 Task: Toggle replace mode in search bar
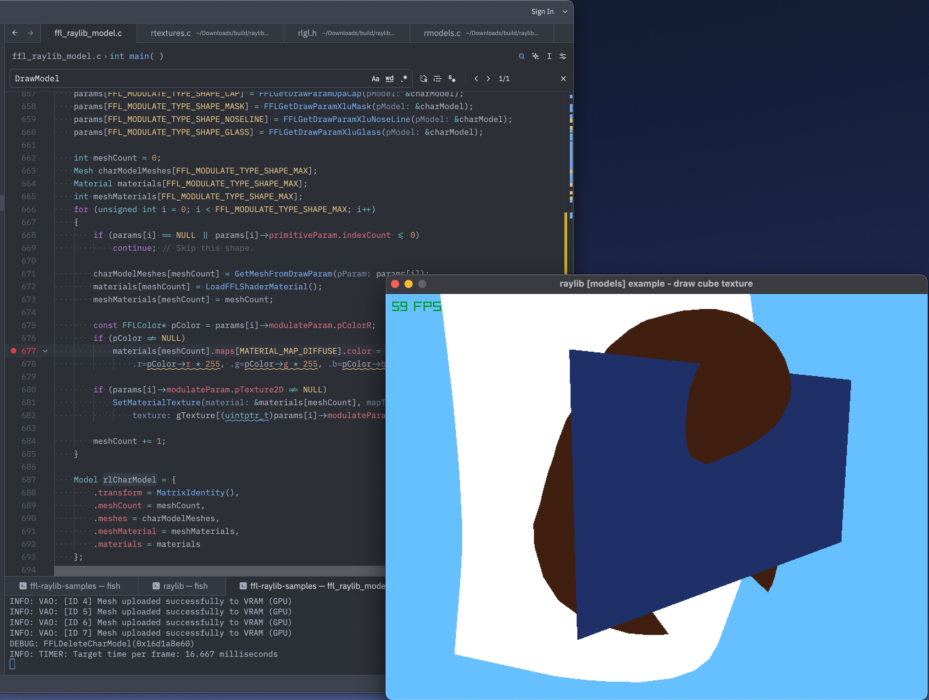(424, 79)
